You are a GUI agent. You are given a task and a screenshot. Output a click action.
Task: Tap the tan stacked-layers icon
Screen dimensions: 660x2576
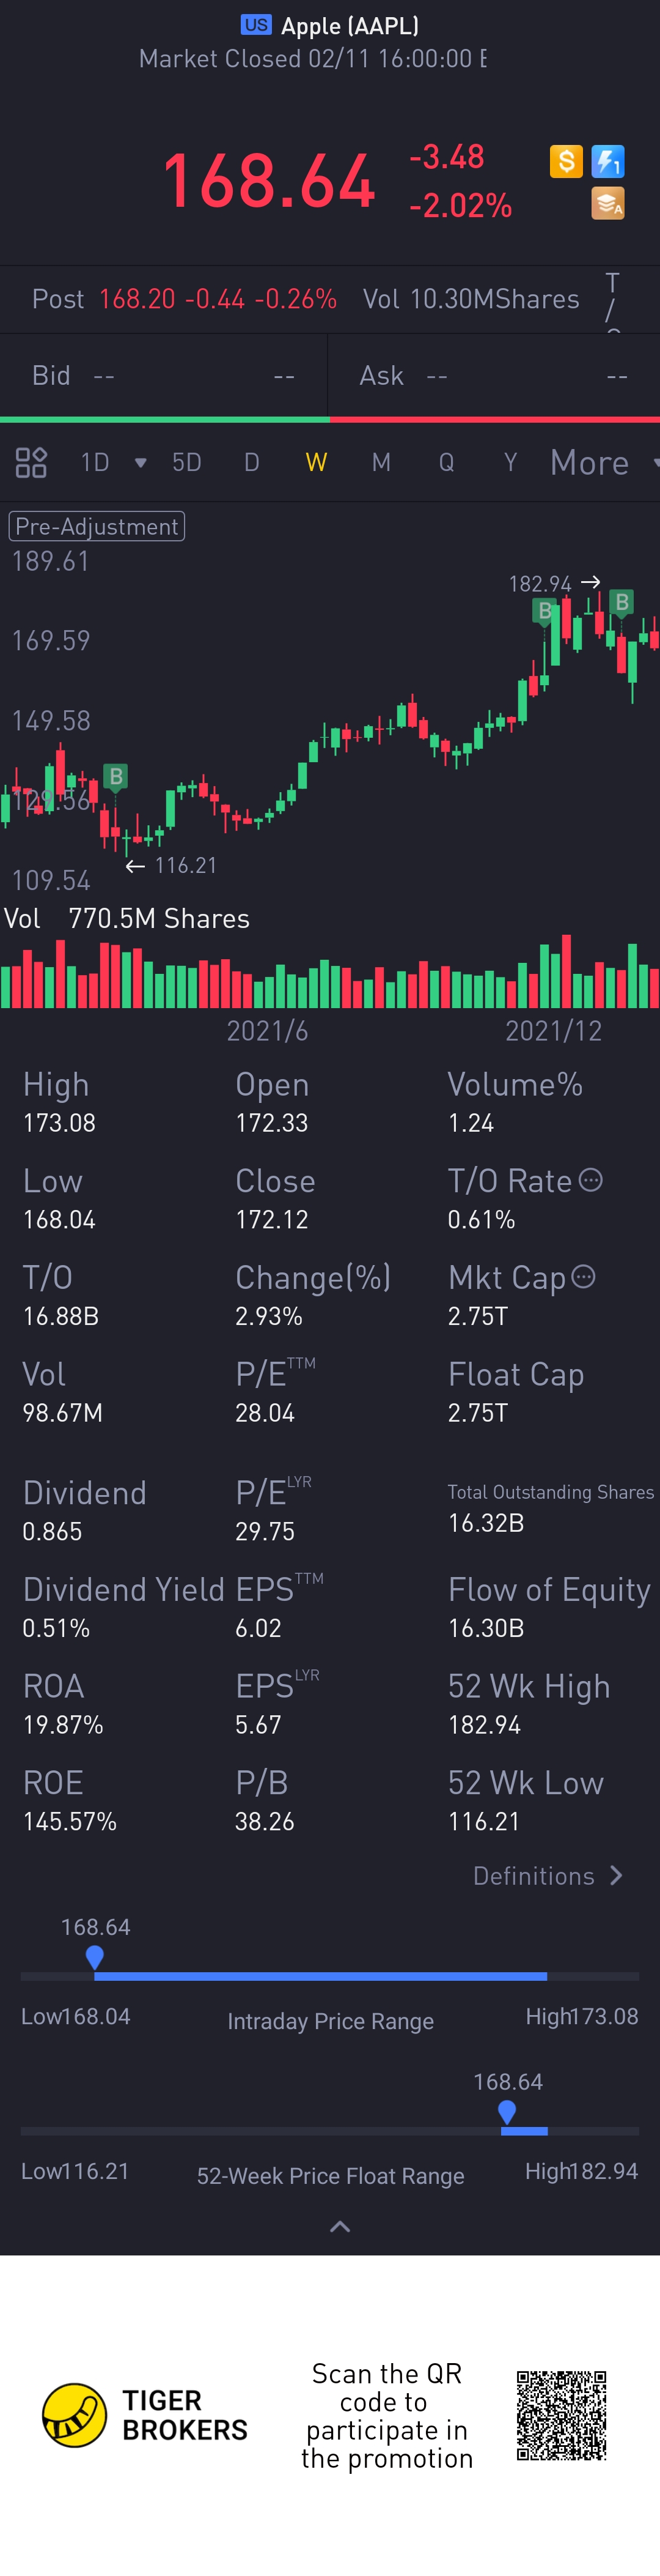tap(608, 203)
